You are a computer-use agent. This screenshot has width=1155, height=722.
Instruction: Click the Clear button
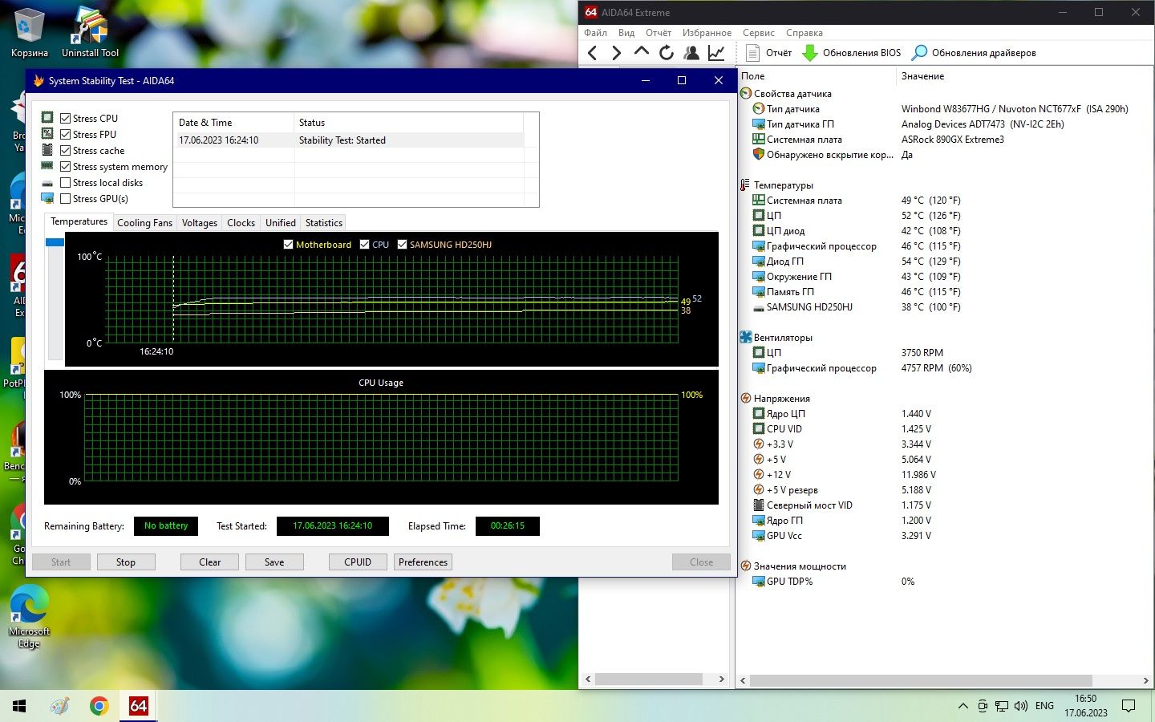point(209,562)
